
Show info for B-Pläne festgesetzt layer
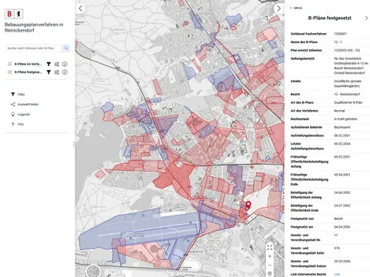click(65, 72)
